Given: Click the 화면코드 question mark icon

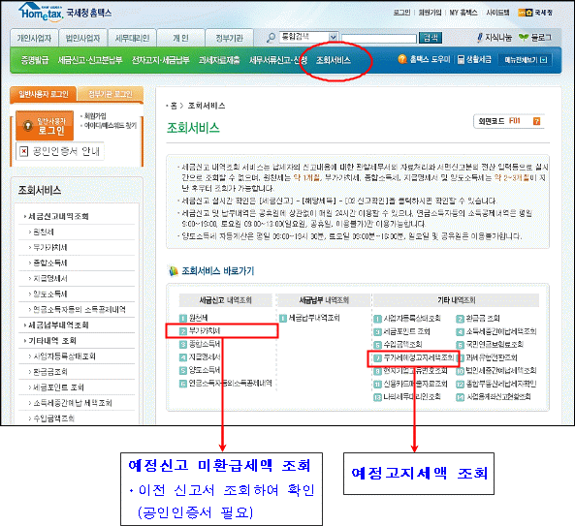Looking at the screenshot, I should click(536, 121).
